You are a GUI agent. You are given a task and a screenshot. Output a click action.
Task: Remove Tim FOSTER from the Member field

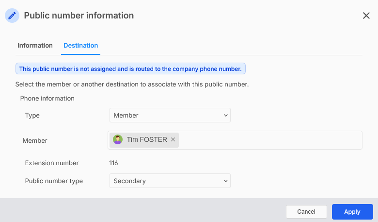[x=173, y=140]
